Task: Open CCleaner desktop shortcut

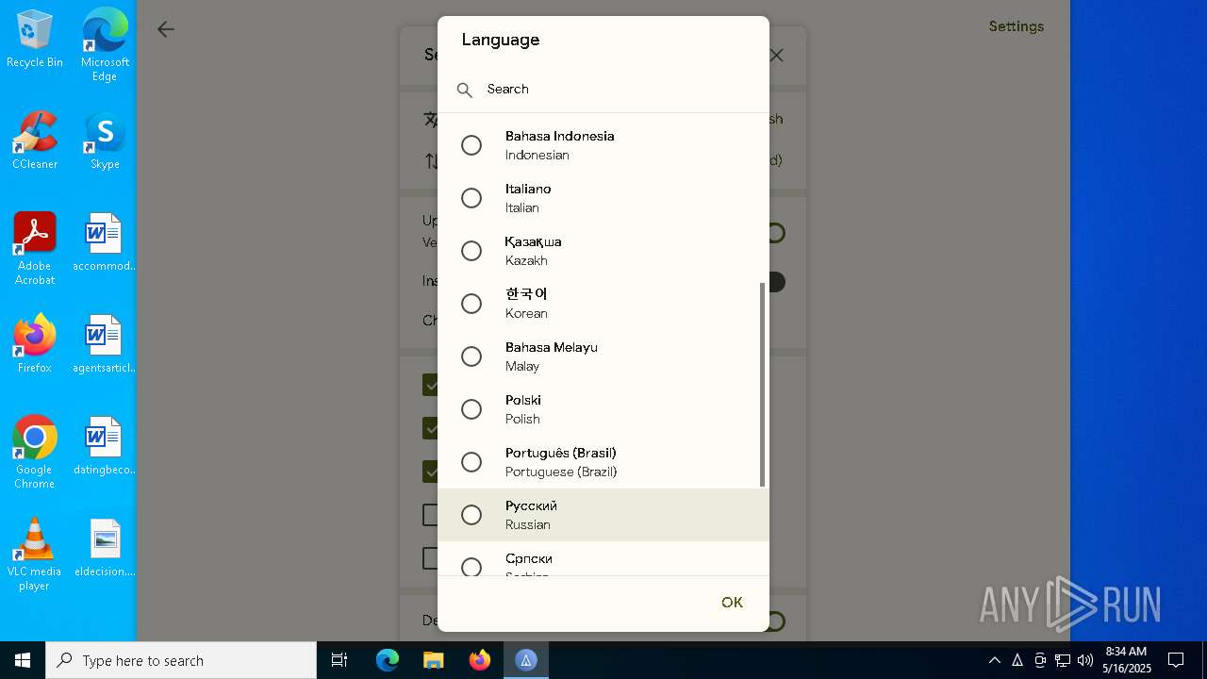Action: 35,141
